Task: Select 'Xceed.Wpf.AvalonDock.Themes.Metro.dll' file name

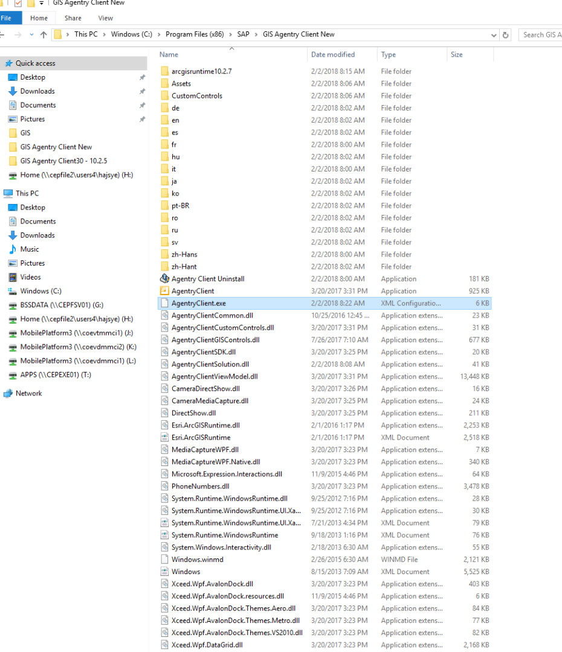Action: pos(236,621)
